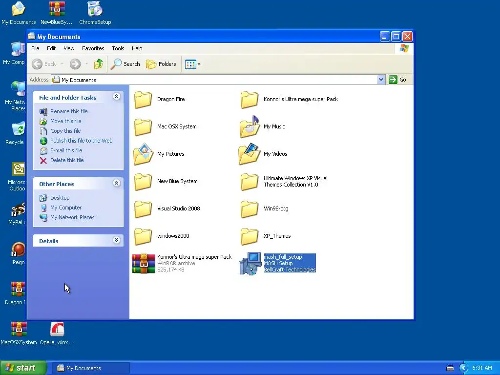Select Ultimate Windows XP Visual Themes folder icon
The image size is (500, 375).
(x=250, y=182)
